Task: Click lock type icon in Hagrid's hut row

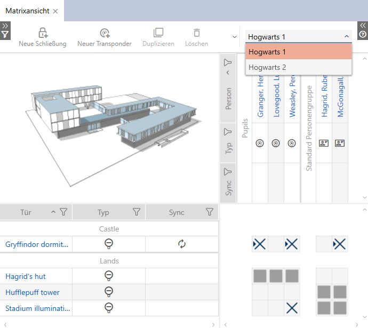Action: [x=109, y=276]
